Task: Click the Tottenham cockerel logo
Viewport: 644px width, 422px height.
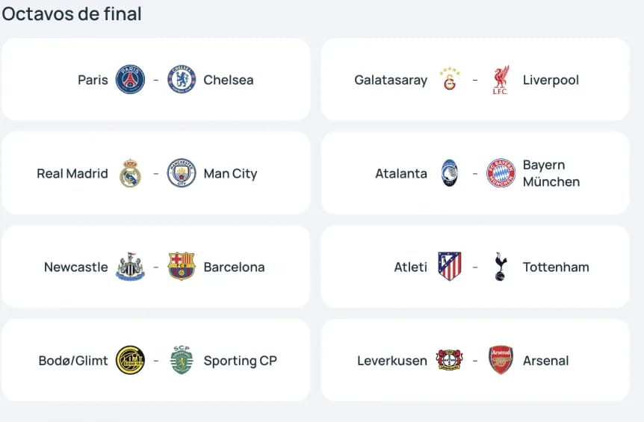Action: [x=501, y=267]
